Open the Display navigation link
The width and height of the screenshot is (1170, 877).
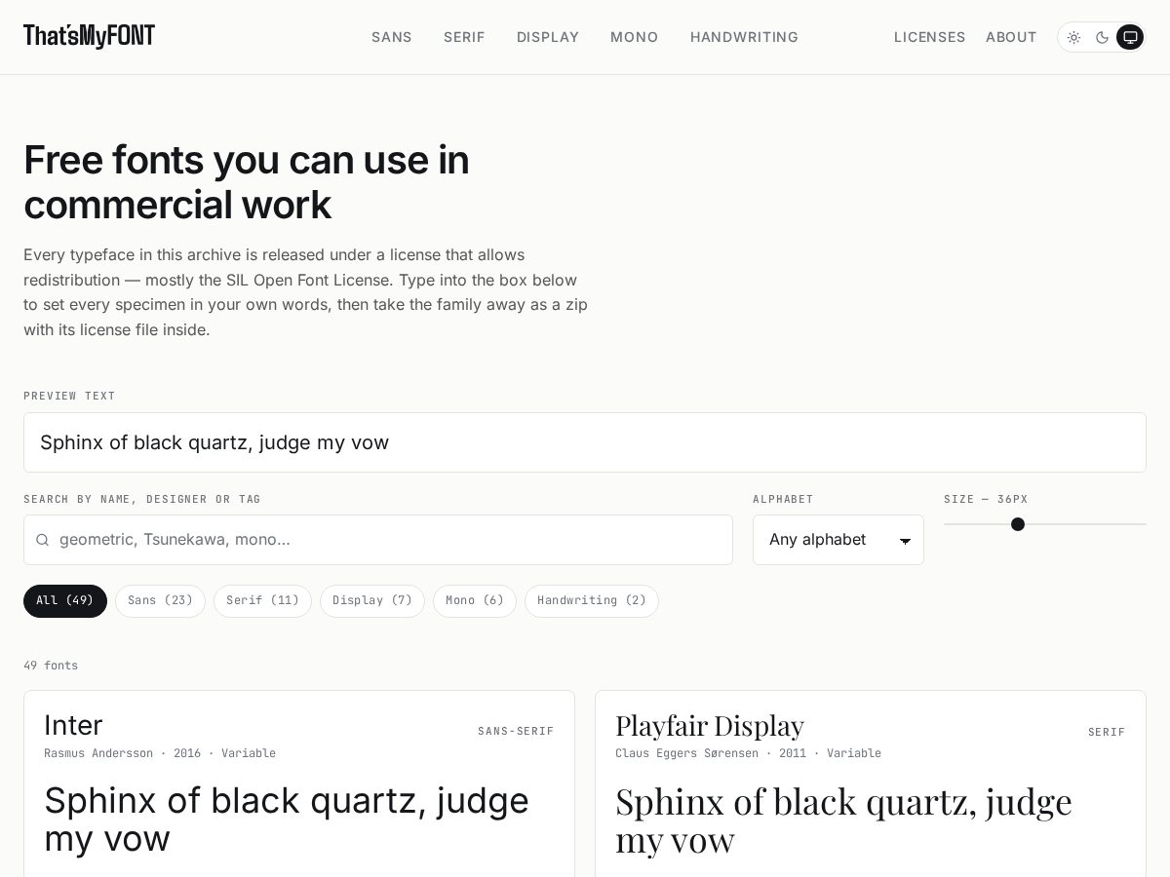pos(548,37)
